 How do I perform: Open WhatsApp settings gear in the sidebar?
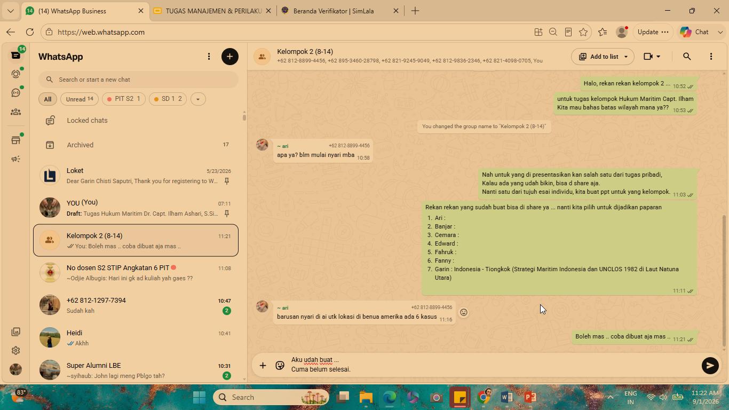point(16,351)
